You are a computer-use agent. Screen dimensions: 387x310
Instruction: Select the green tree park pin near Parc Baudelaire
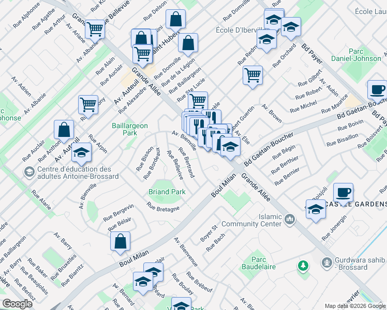pos(303,266)
